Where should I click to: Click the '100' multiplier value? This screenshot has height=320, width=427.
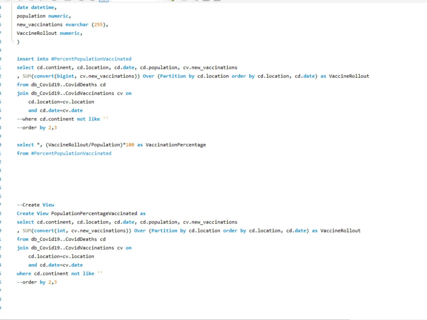pos(130,145)
